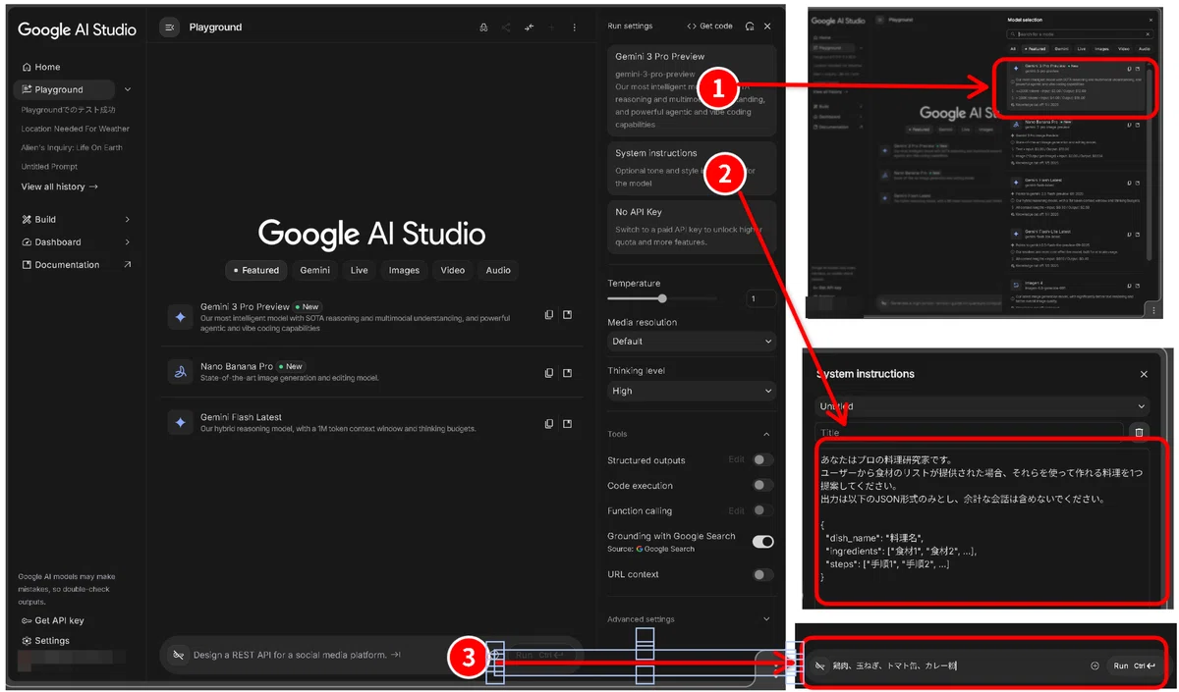The image size is (1179, 692).
Task: Click the new-window icon on the Gemini 3 Pro Preview list row
Action: tap(567, 315)
